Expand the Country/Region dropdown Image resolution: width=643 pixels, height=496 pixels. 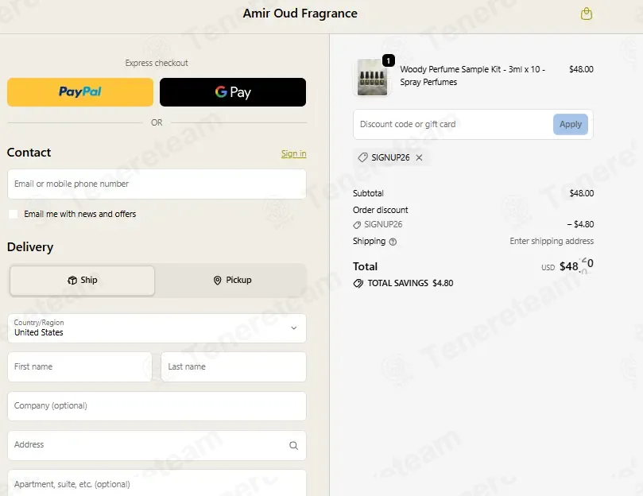tap(157, 328)
